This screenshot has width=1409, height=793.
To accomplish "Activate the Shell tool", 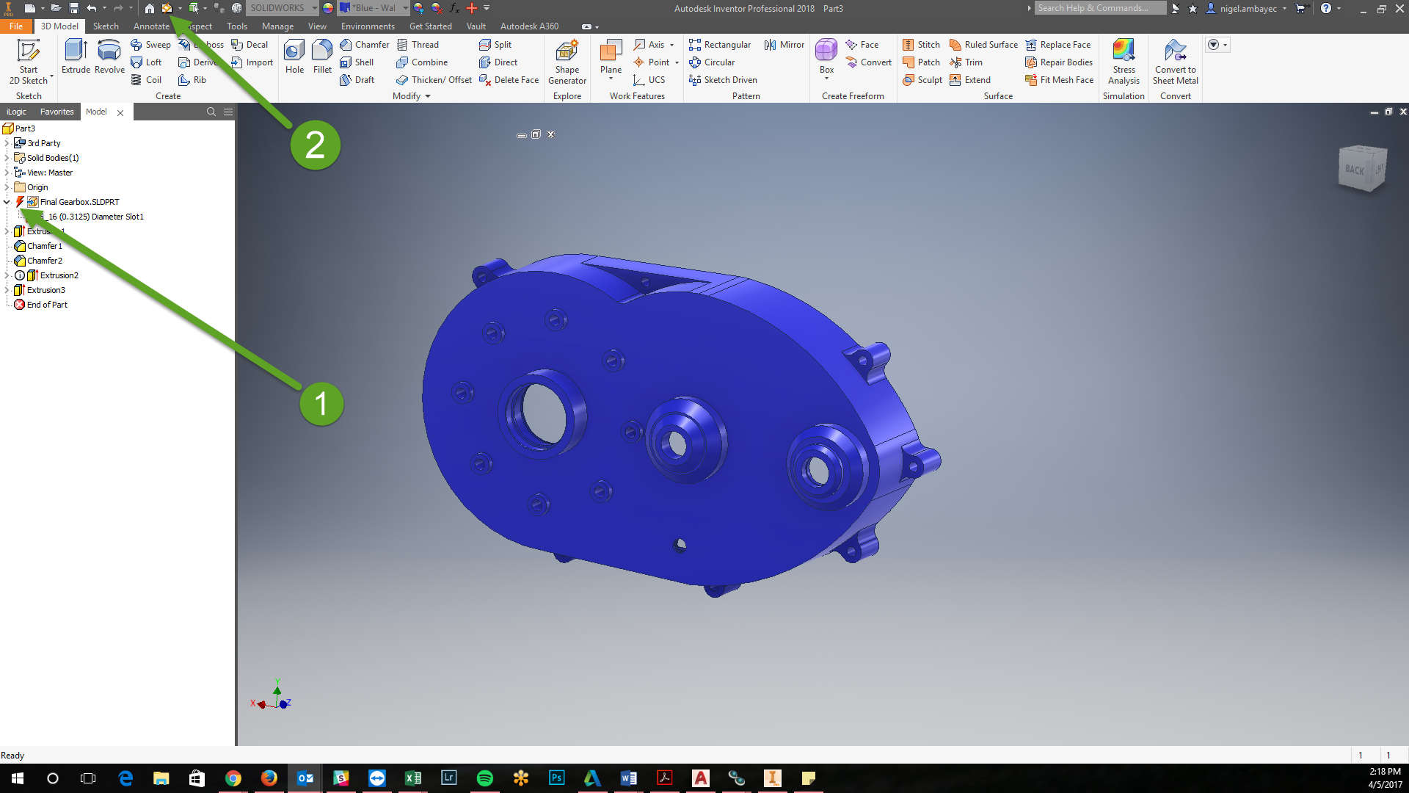I will pyautogui.click(x=359, y=62).
